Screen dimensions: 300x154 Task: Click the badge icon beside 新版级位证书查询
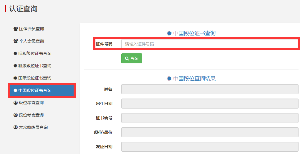click(x=15, y=66)
